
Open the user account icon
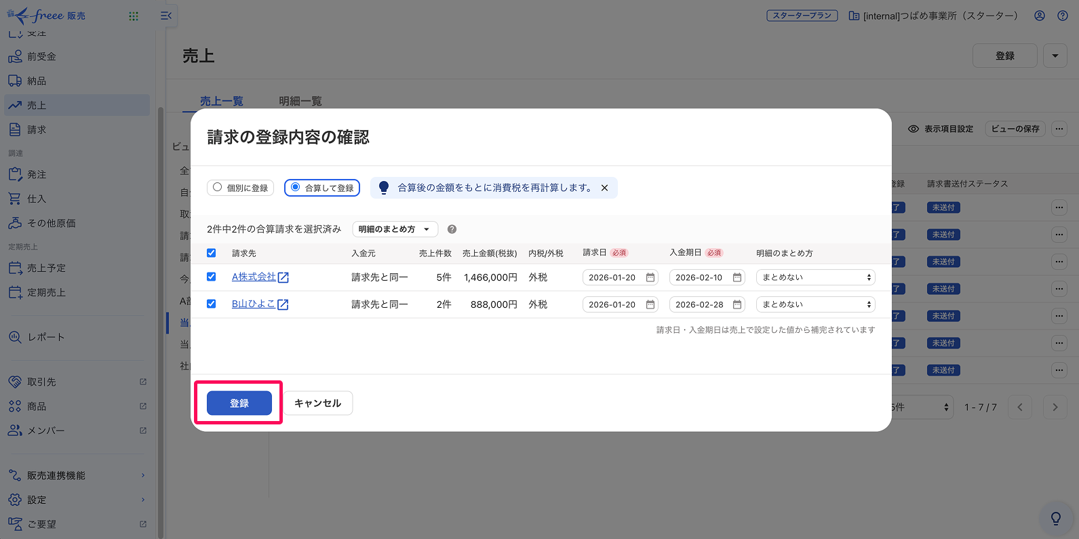click(1040, 16)
